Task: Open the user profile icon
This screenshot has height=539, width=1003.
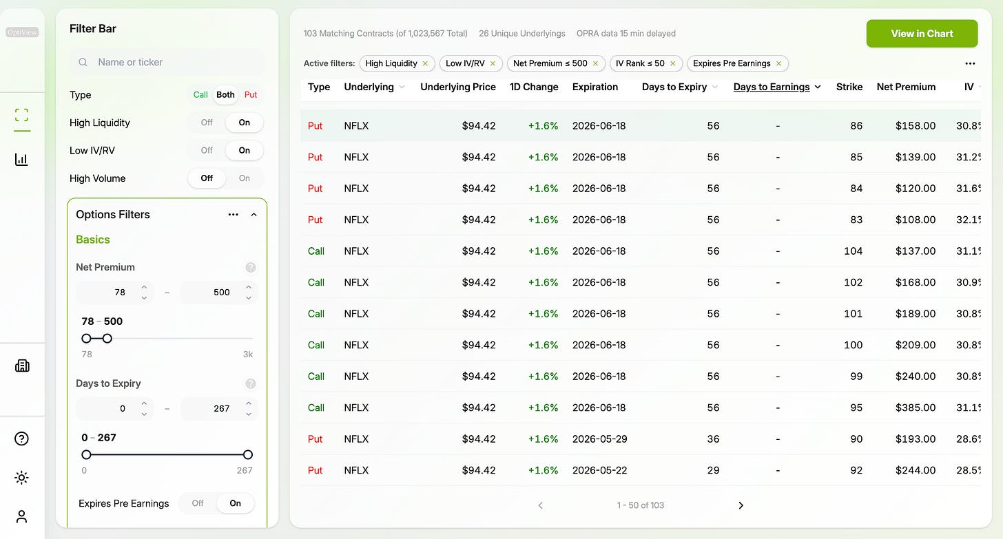Action: 22,516
